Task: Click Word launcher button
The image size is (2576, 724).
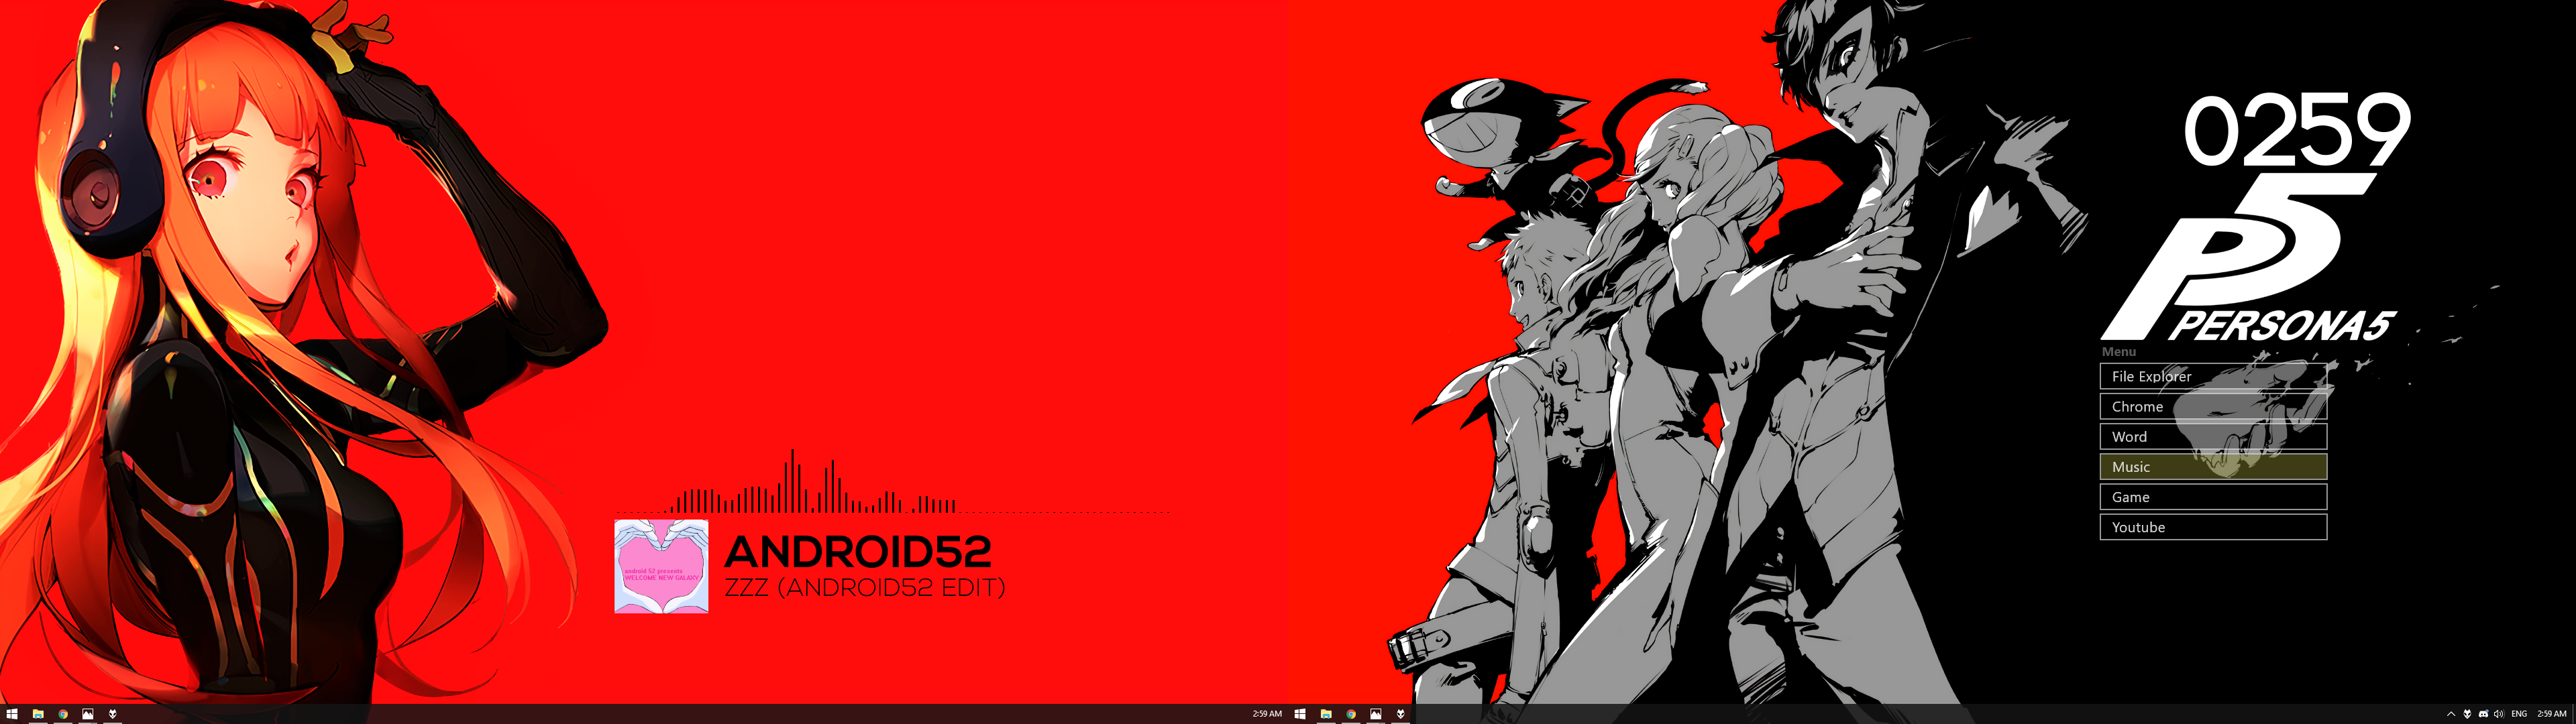Action: coord(2212,436)
